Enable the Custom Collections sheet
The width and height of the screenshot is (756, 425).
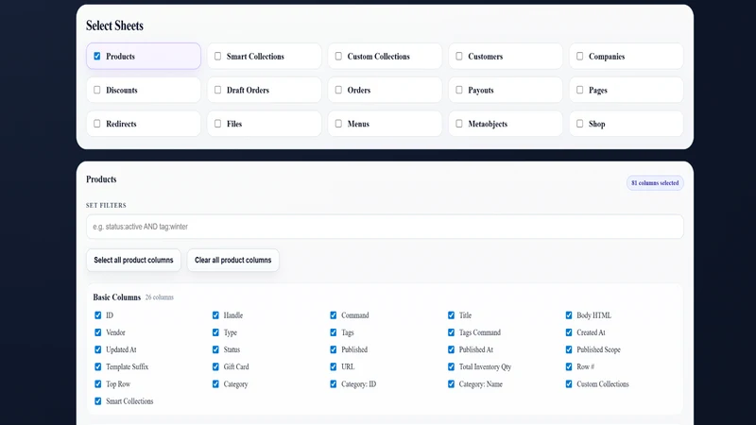tap(385, 56)
